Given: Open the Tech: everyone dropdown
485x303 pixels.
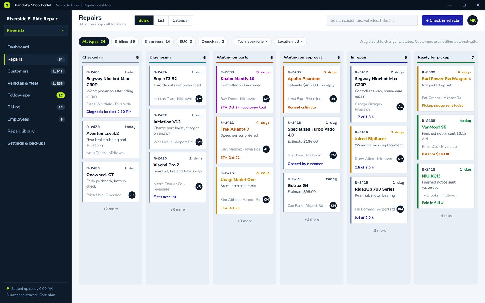Looking at the screenshot, I should click(x=253, y=42).
